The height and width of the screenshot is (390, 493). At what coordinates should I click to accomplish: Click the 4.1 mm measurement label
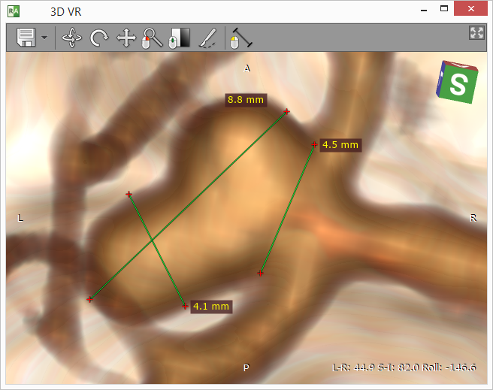tap(210, 306)
